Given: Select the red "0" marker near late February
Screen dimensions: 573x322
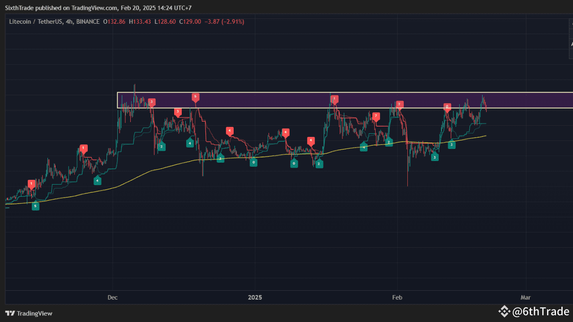Looking at the screenshot, I should pyautogui.click(x=446, y=107).
